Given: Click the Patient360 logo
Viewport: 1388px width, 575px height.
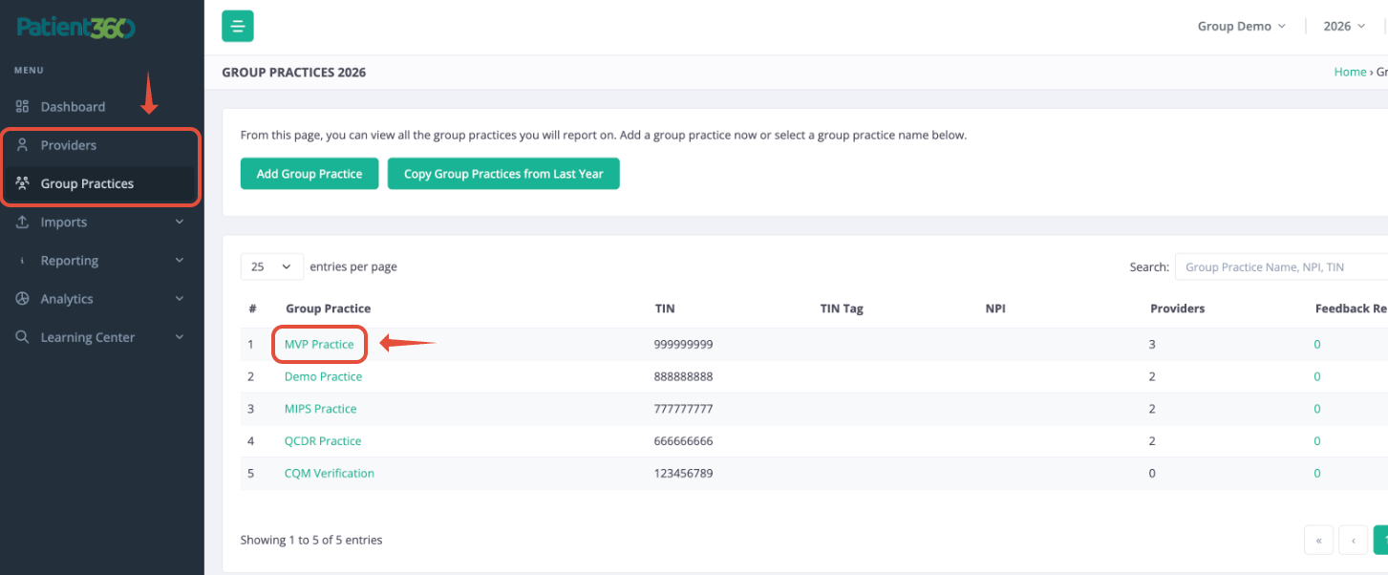Looking at the screenshot, I should (76, 28).
